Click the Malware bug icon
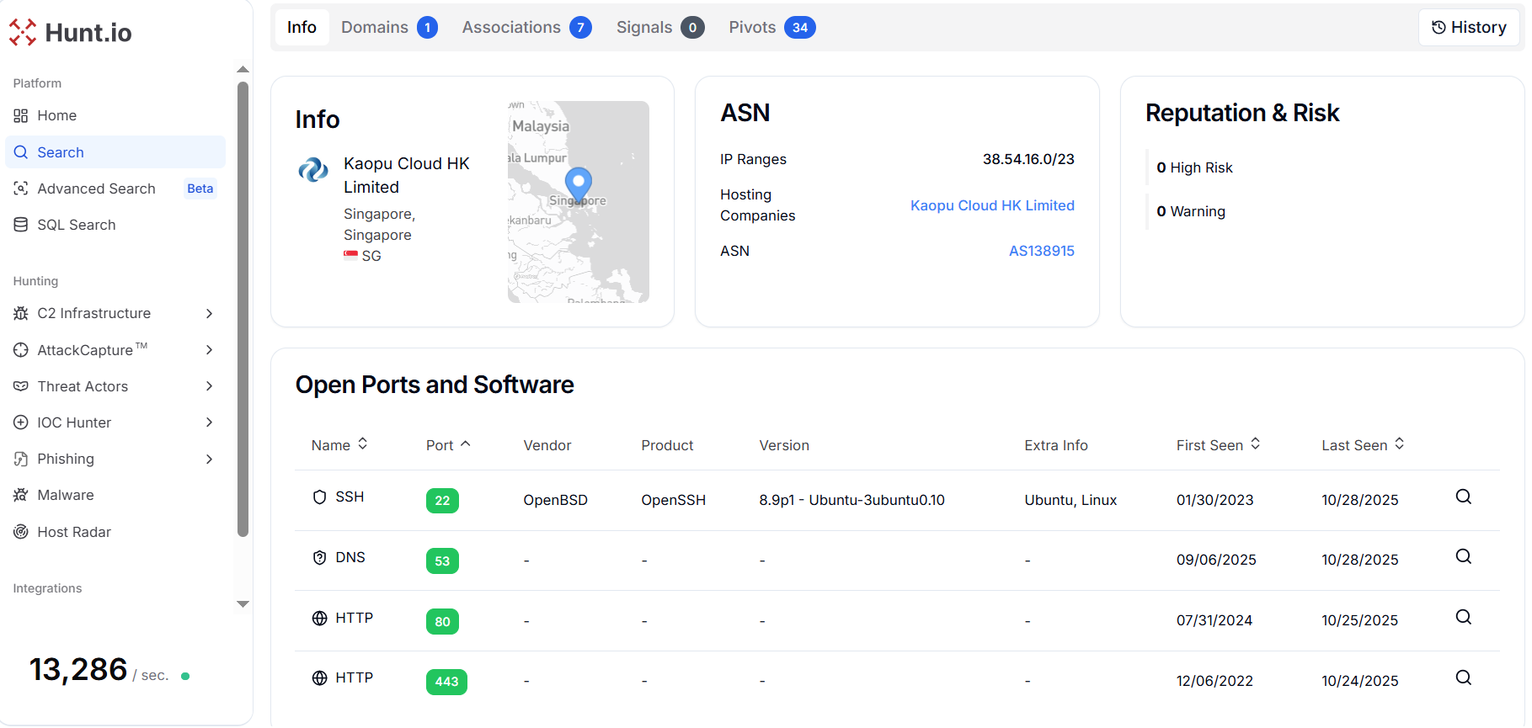 point(21,496)
